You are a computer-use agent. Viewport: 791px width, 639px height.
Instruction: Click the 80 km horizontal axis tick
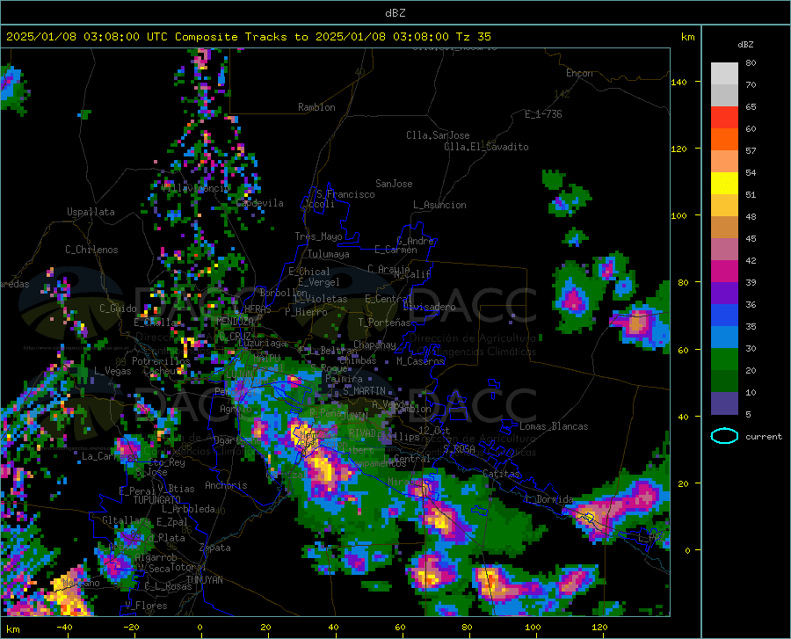click(468, 627)
